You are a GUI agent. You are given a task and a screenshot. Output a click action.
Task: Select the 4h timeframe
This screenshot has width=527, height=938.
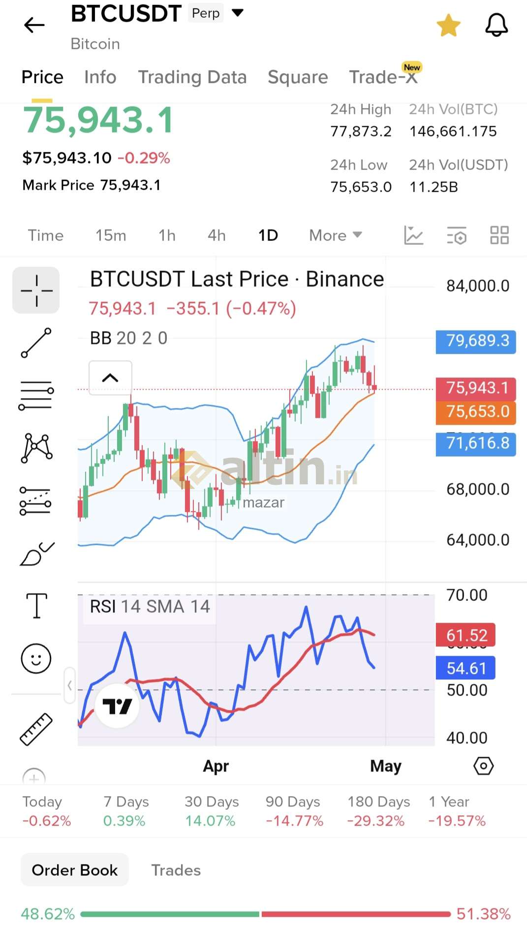tap(217, 235)
